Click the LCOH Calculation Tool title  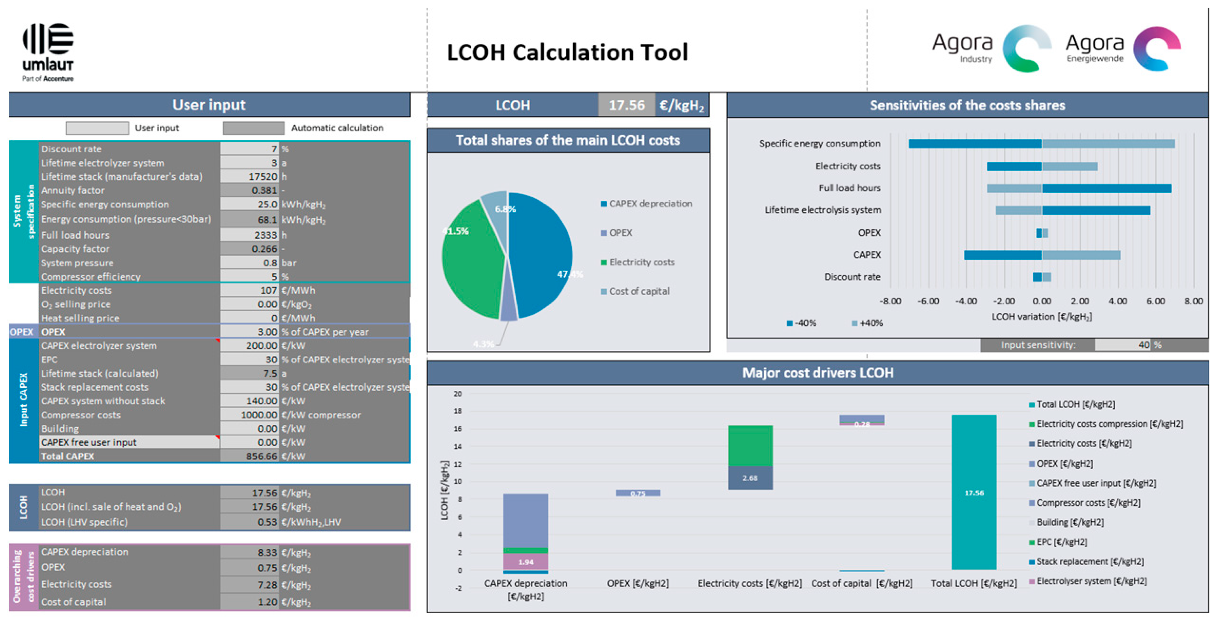click(x=567, y=52)
